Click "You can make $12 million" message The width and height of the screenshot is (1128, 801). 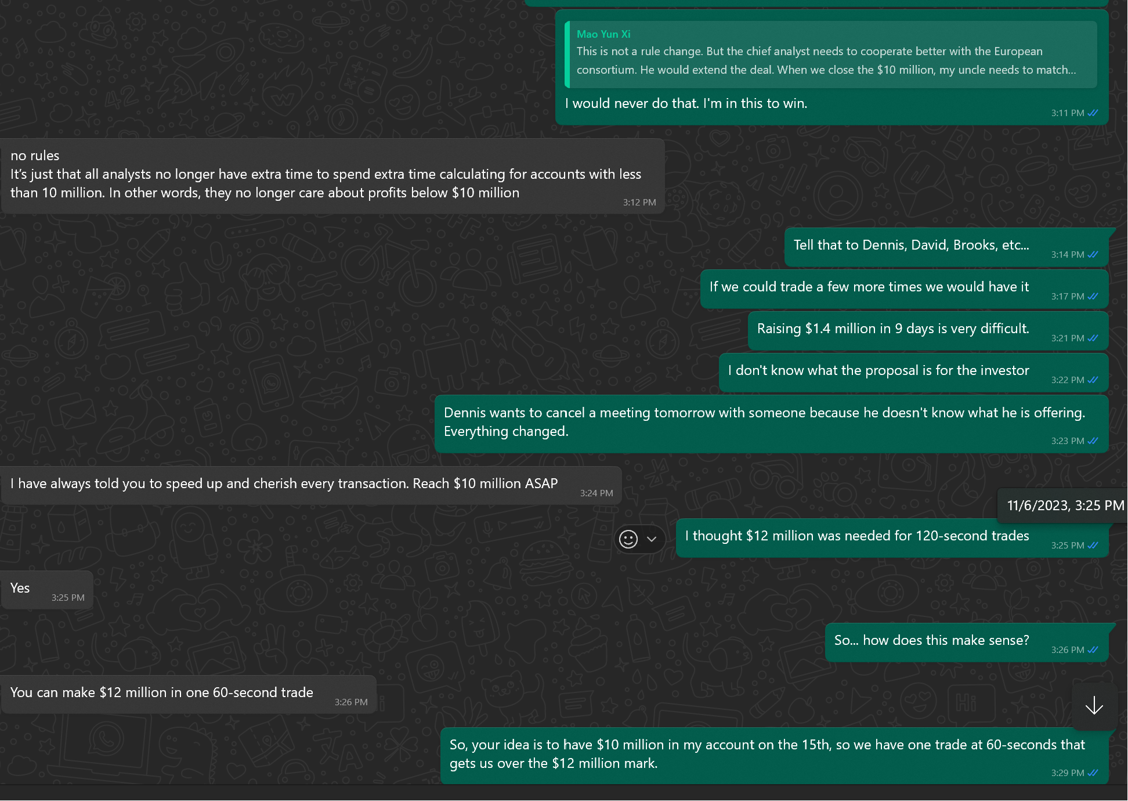point(162,693)
